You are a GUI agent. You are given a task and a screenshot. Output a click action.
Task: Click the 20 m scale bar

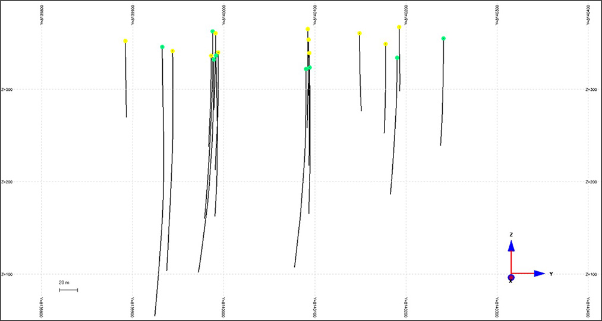[68, 290]
